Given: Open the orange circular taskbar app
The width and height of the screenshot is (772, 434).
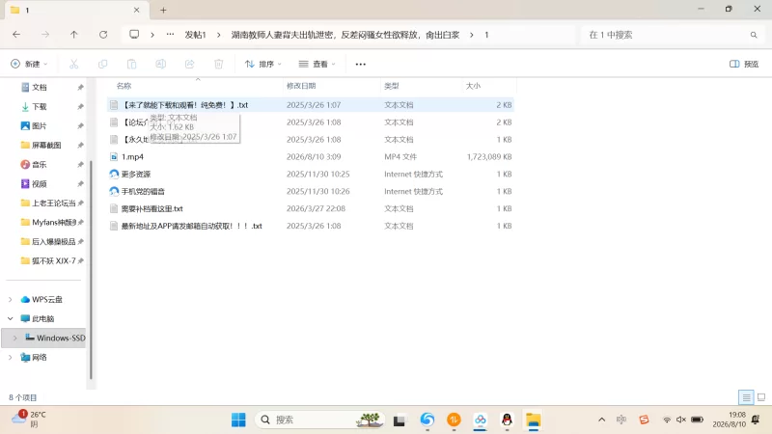Looking at the screenshot, I should coord(454,420).
